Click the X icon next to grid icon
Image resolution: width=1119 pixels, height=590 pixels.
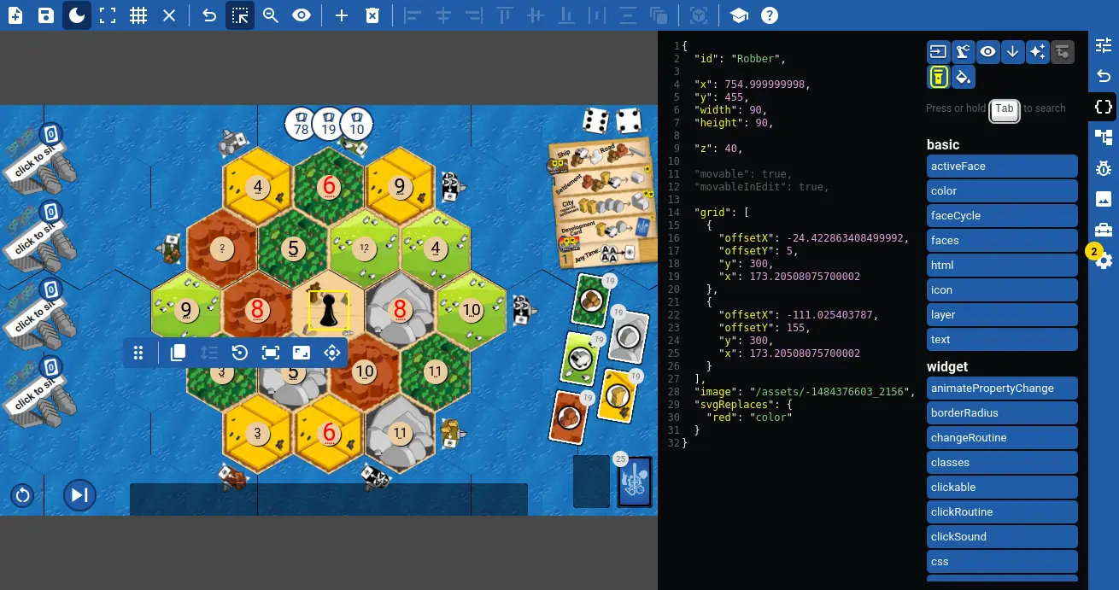coord(169,15)
